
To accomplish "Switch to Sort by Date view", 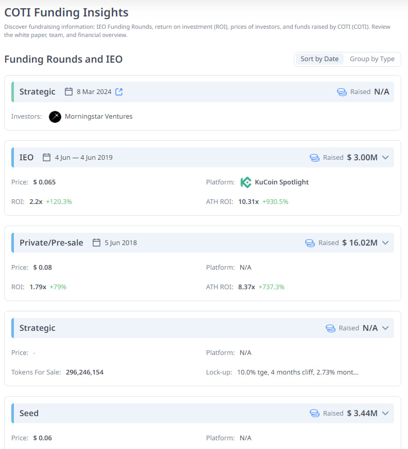I will 320,59.
